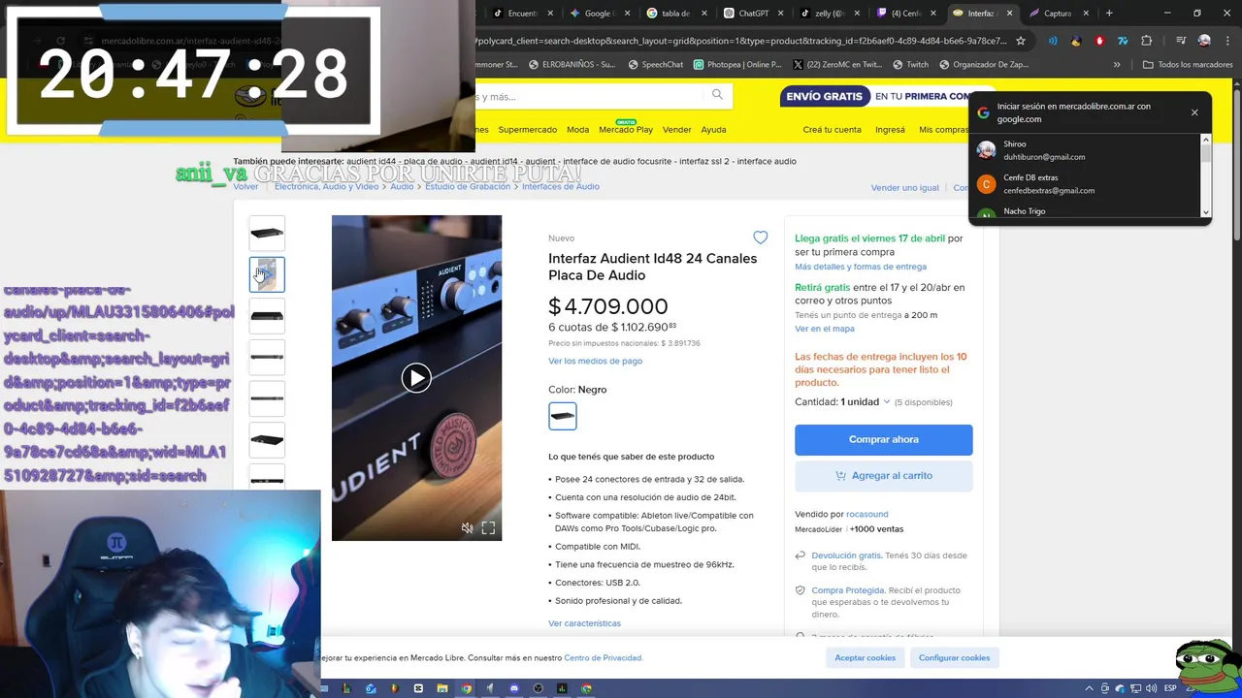Open Ver características link
The height and width of the screenshot is (698, 1242).
tap(584, 623)
